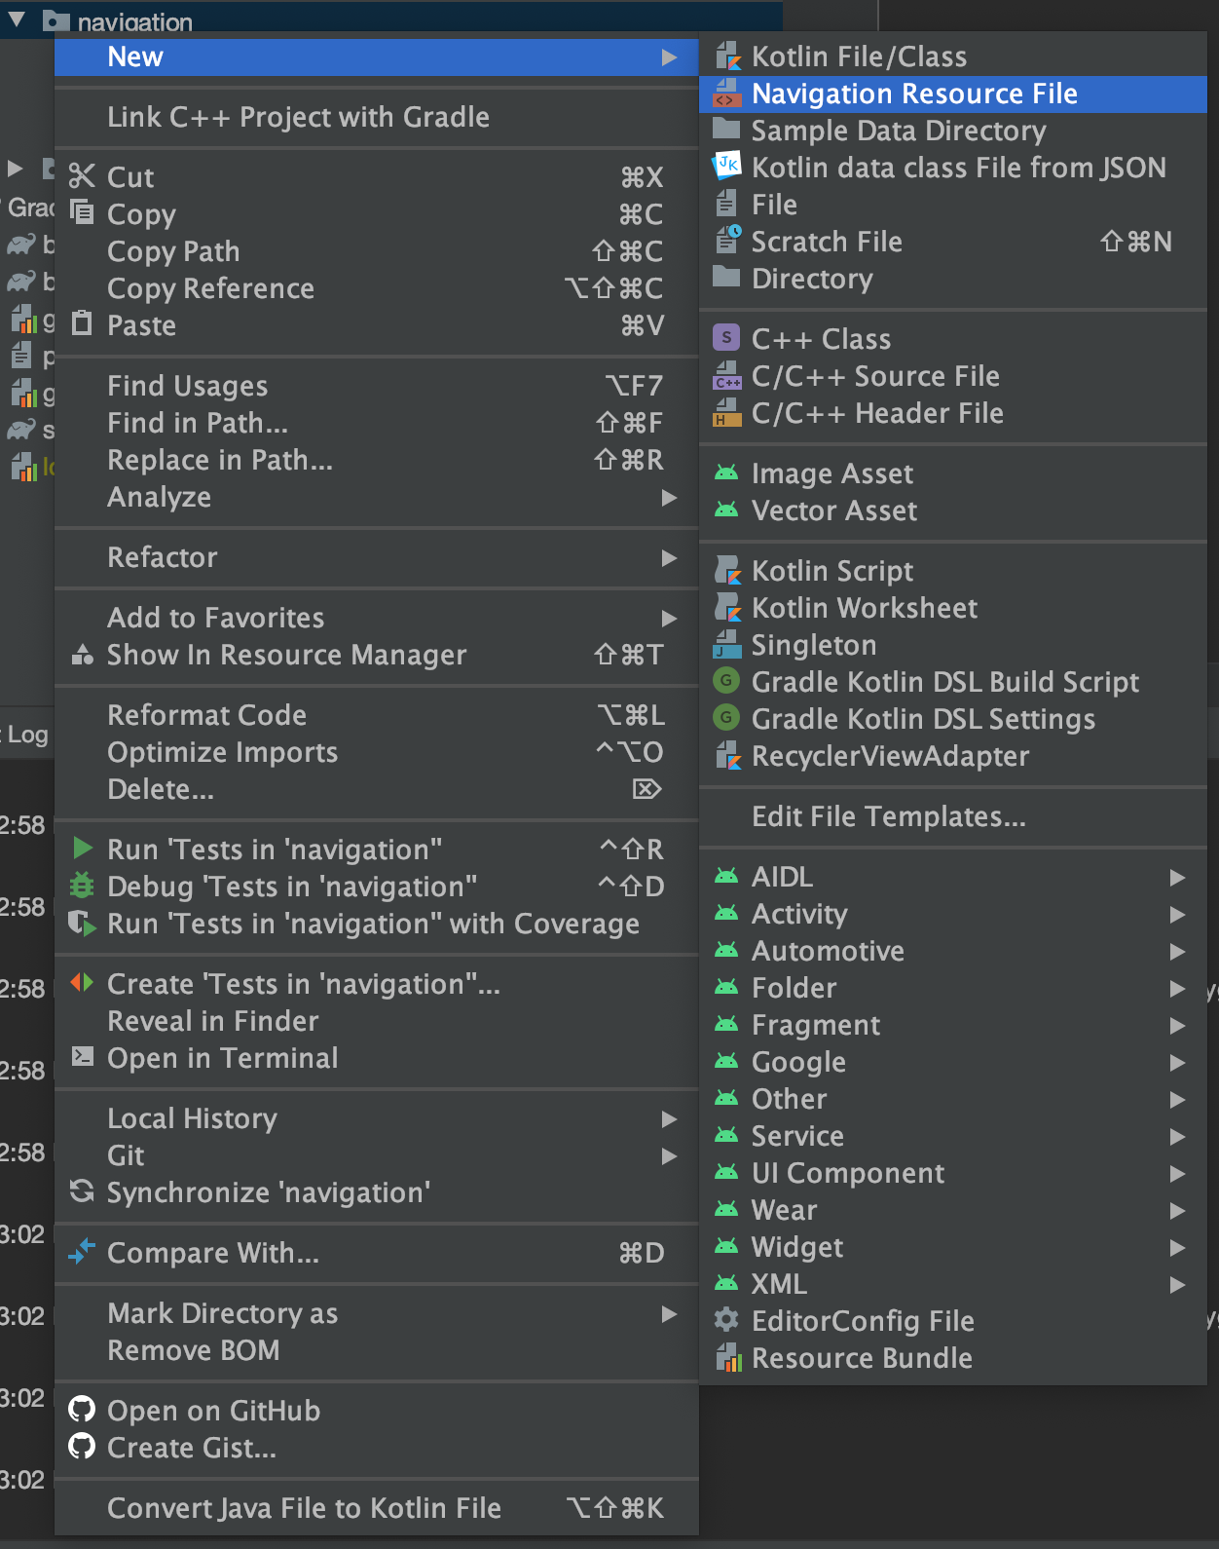1219x1549 pixels.
Task: Click the Image Asset android icon
Action: (726, 473)
